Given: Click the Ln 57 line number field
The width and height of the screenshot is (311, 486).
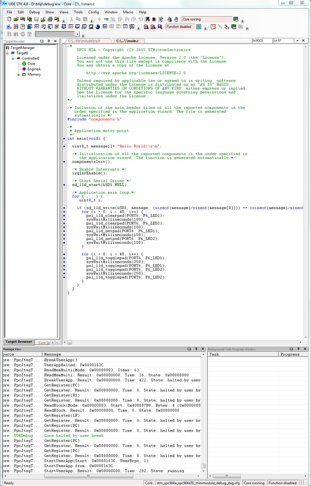Looking at the screenshot, I should point(283,40).
